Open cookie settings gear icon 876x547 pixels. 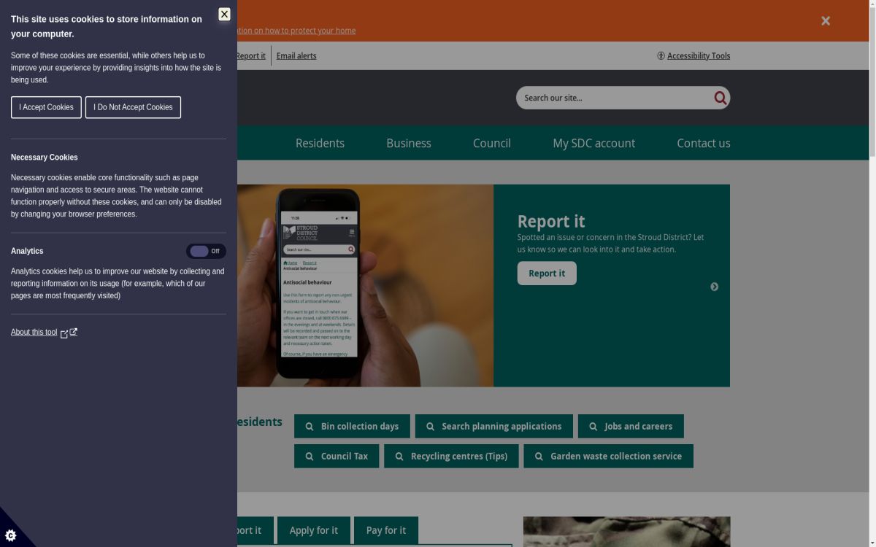11,535
